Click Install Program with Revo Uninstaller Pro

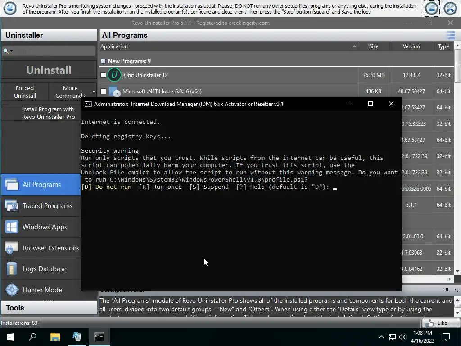[48, 113]
